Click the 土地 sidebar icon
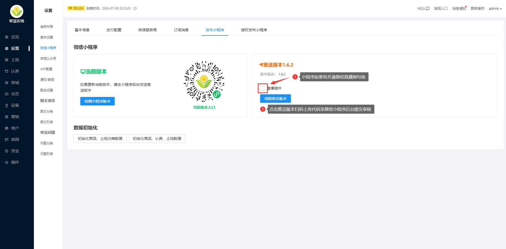506x249 pixels. click(x=7, y=60)
